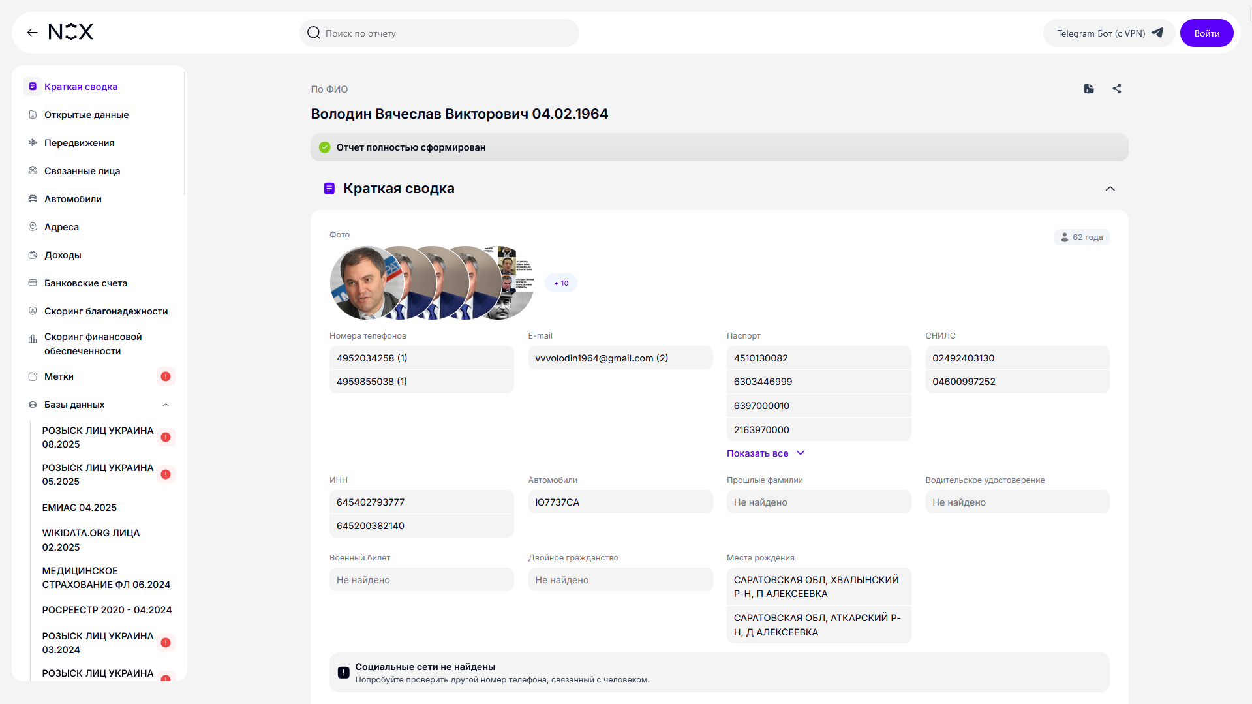
Task: Open МЕДИЦИНСКОЕ СТРАХОВАНИЕ ФЛ 06.2024 database
Action: coord(106,577)
